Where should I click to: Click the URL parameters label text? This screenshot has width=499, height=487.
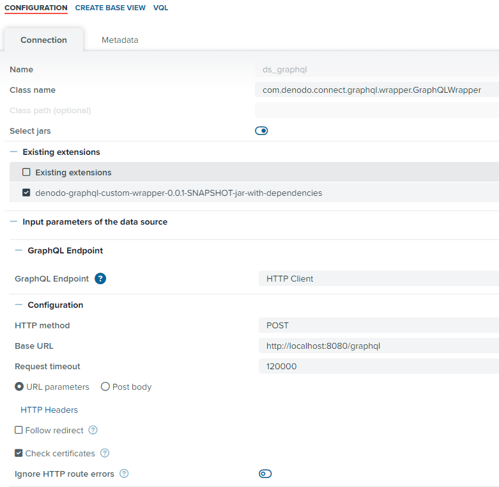click(58, 387)
